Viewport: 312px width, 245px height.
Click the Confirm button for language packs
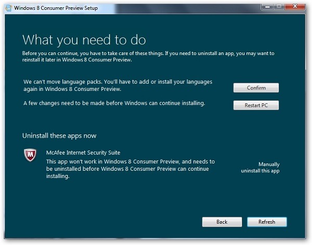pos(256,88)
